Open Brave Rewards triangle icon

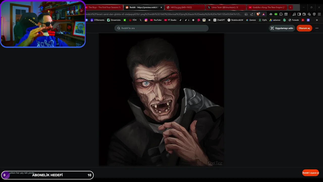tap(263, 14)
